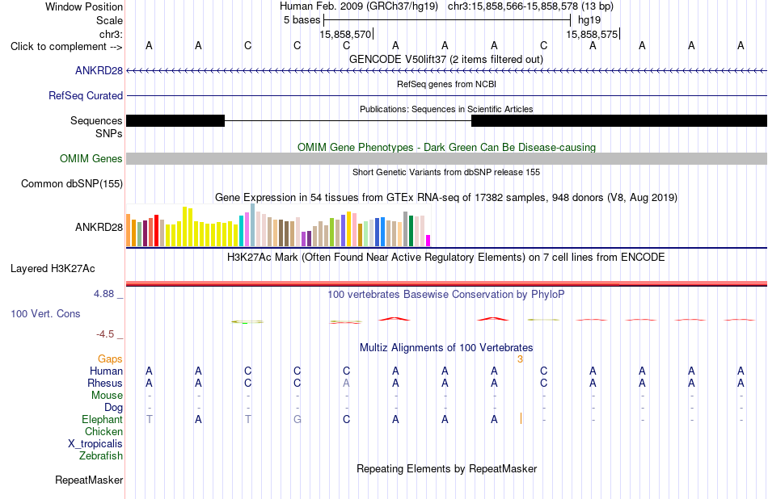
Task: Click the '100 Vert. Cons' label
Action: point(45,313)
